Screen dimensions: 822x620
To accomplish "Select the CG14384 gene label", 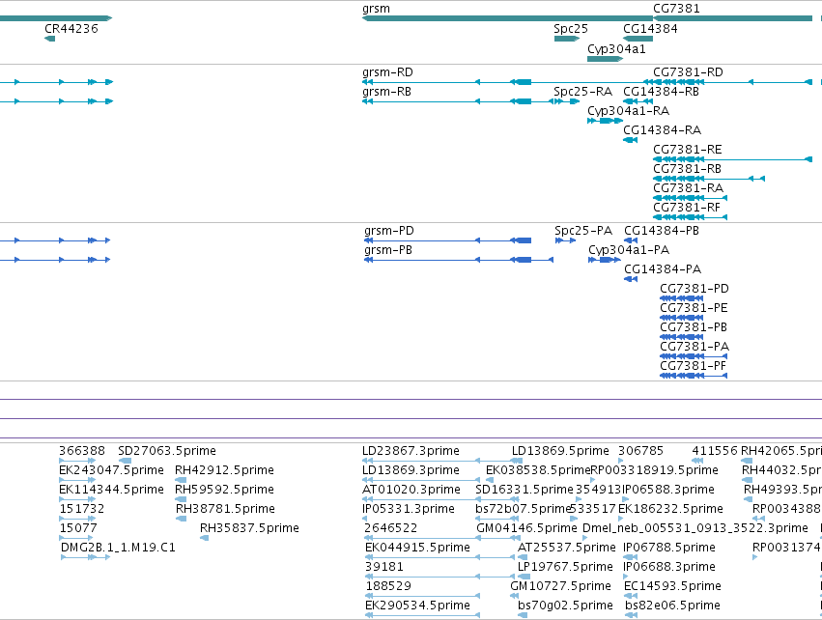I will 650,29.
